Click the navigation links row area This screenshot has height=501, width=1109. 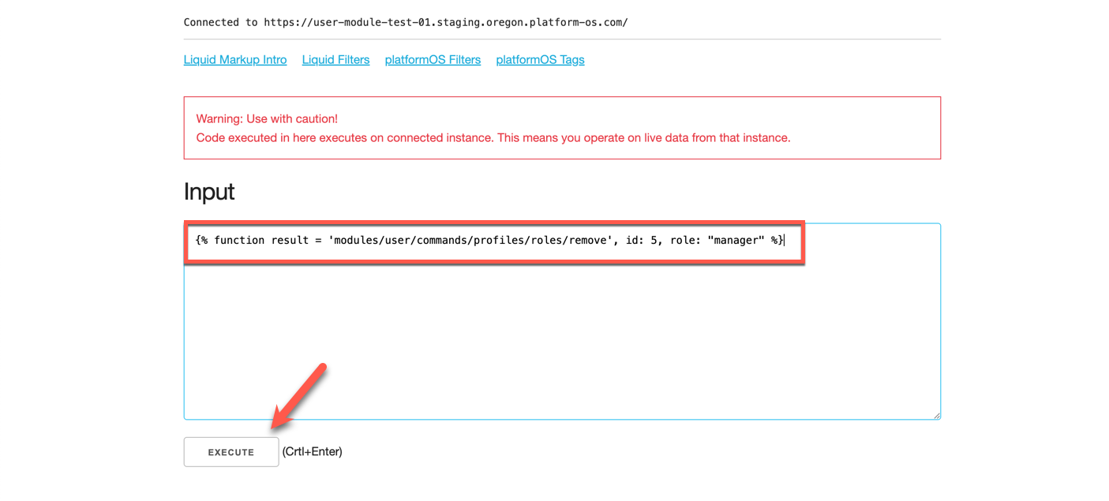(384, 59)
